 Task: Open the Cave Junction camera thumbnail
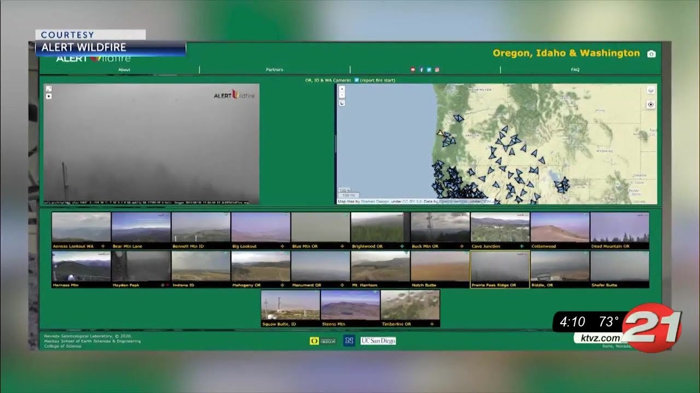pyautogui.click(x=500, y=230)
